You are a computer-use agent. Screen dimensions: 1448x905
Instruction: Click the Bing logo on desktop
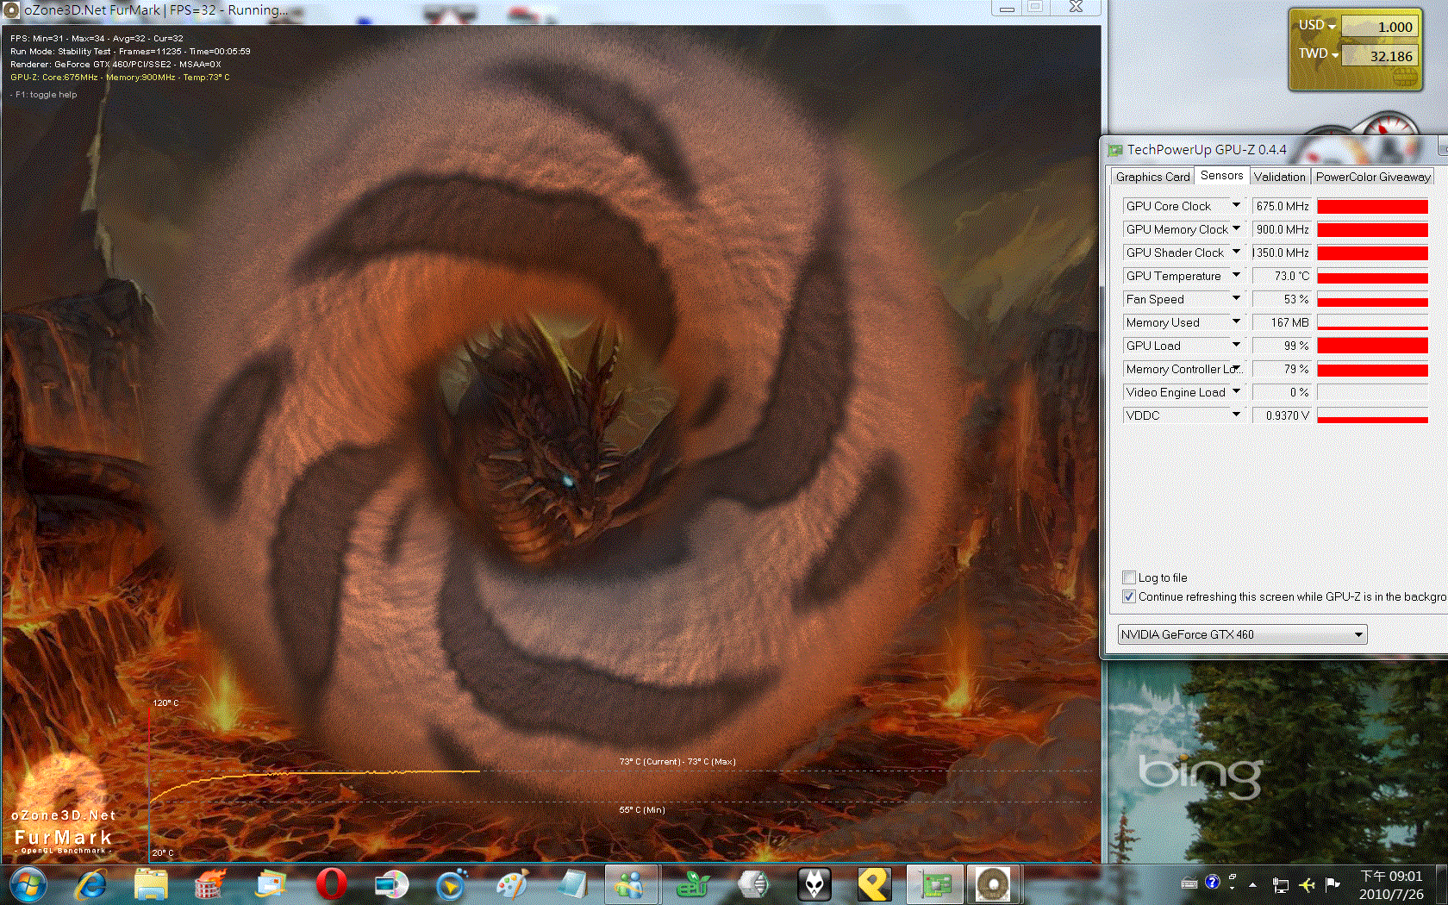pyautogui.click(x=1201, y=776)
